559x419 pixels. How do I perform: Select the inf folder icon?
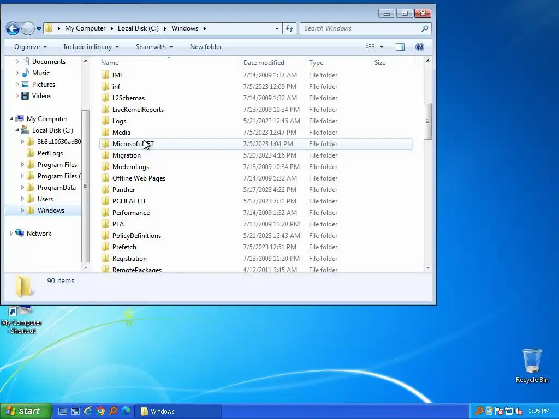(x=105, y=87)
